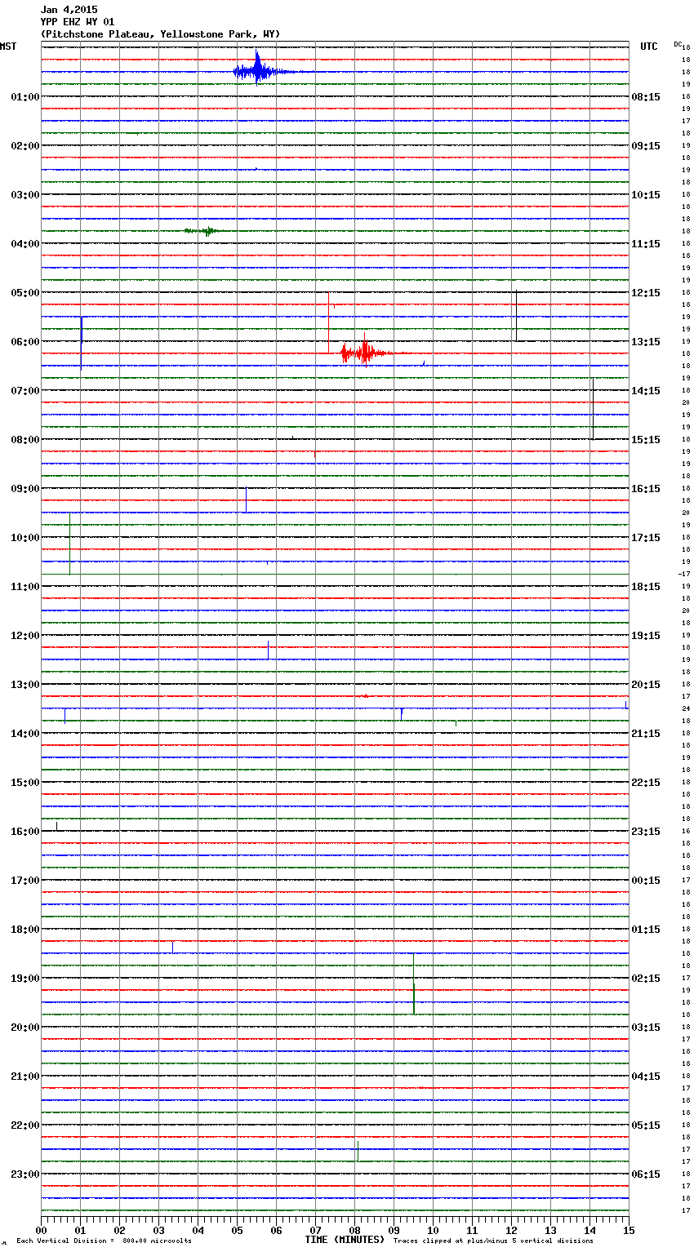Click the 14:00 MST row label
Viewport: 694px width, 1252px height.
pyautogui.click(x=24, y=734)
